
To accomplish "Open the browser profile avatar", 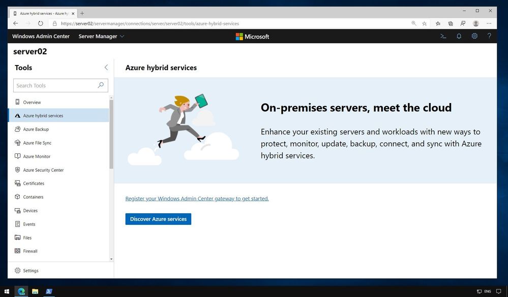I will coord(476,23).
